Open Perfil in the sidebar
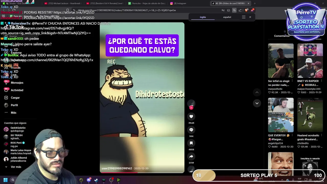Screen dimensions: 327x184 coord(11,105)
